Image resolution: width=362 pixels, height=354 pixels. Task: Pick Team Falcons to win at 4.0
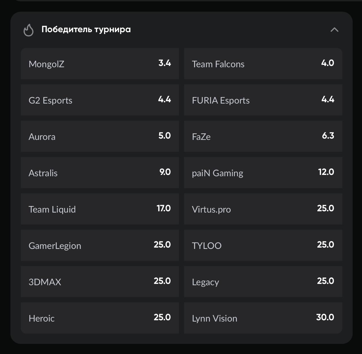pyautogui.click(x=263, y=64)
